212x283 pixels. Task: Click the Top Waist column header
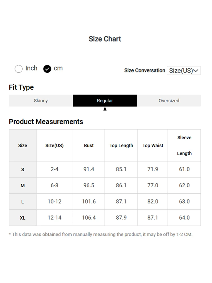pos(153,145)
